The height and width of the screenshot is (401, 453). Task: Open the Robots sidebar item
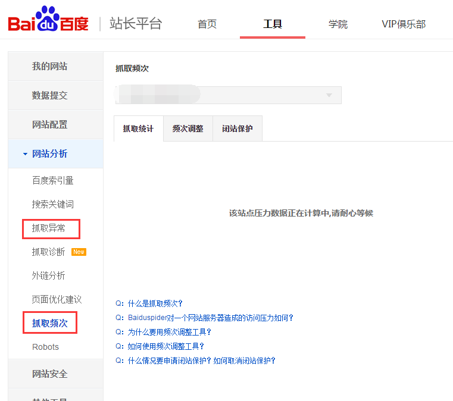[x=45, y=347]
